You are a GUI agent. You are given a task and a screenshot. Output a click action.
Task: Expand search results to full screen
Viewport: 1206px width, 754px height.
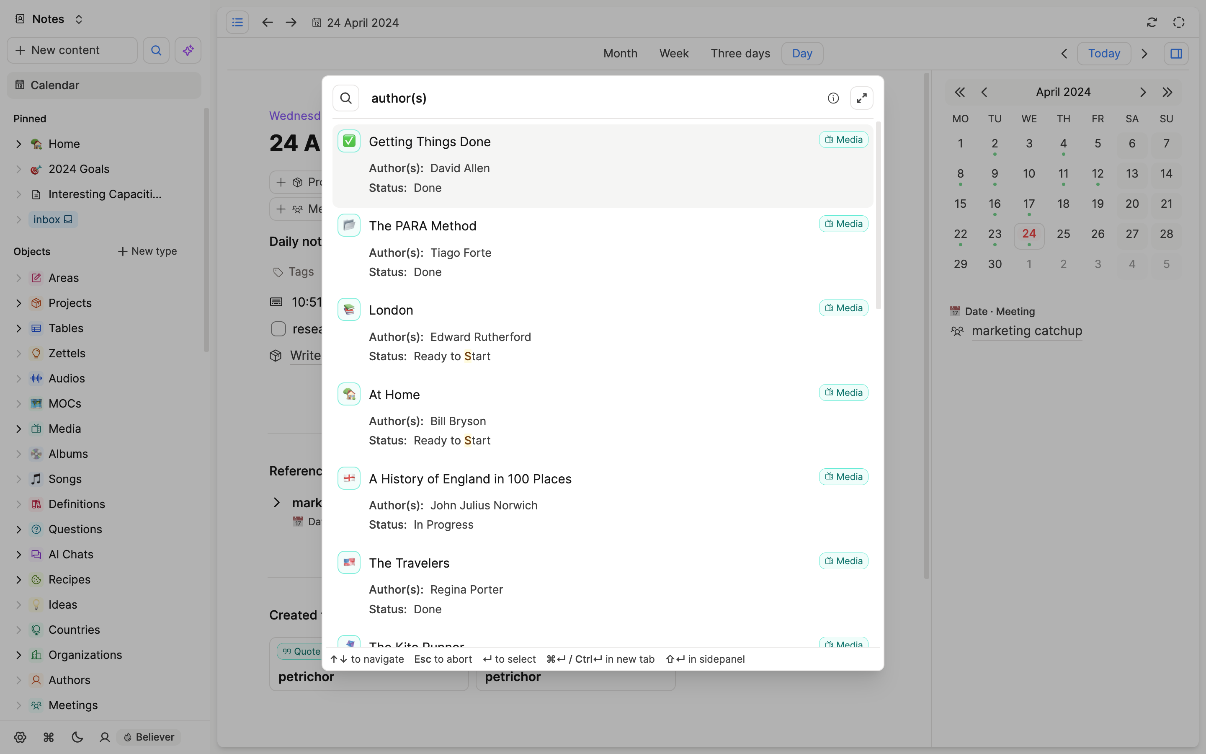point(861,98)
